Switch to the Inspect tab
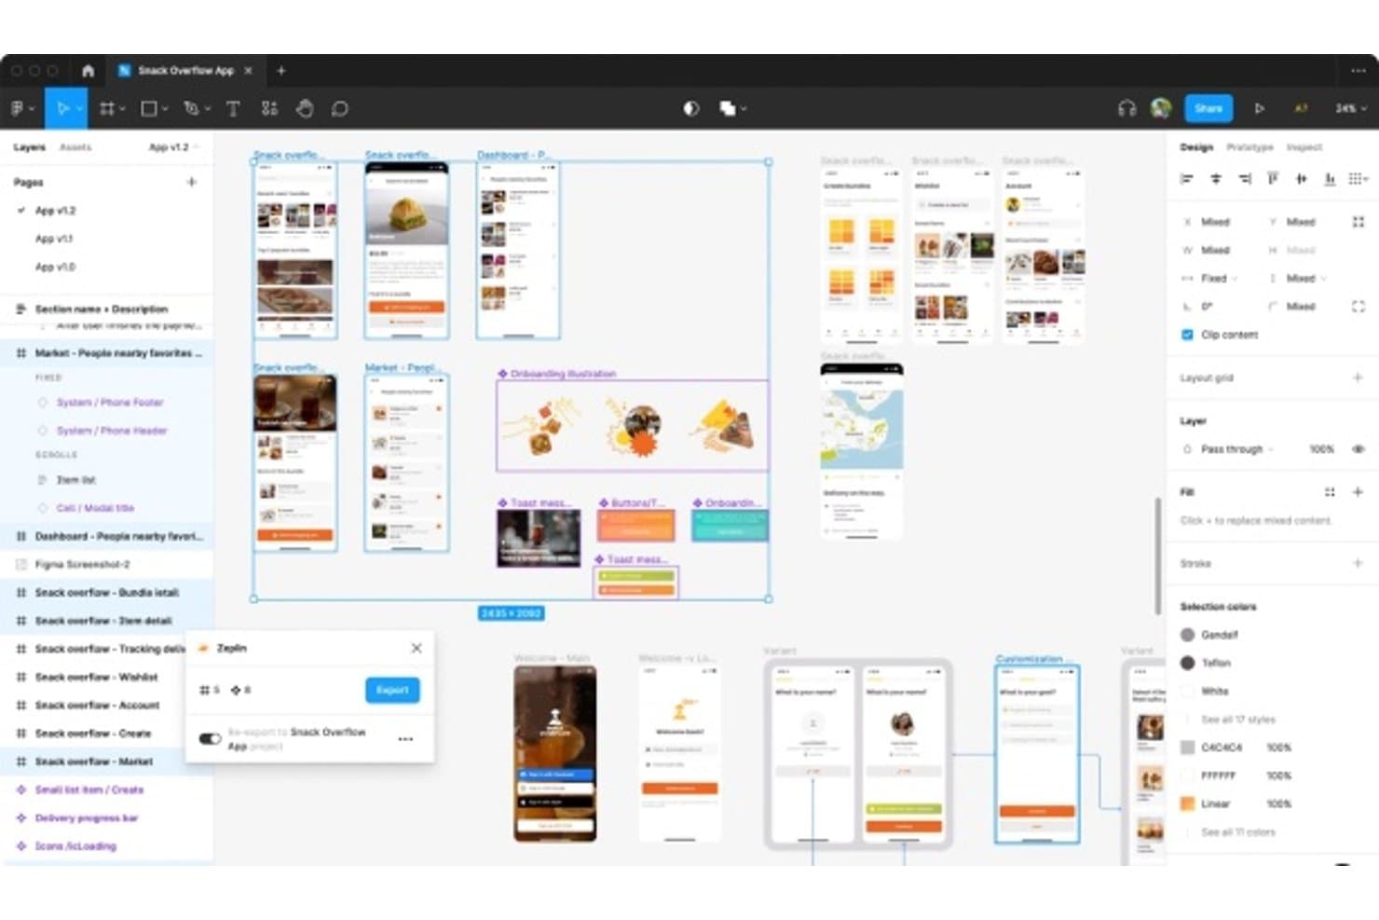Screen dimensions: 1379x920 pyautogui.click(x=1304, y=147)
